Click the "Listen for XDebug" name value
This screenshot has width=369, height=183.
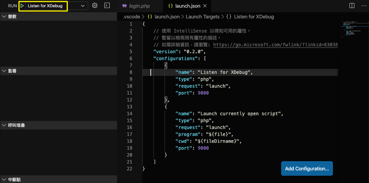tap(224, 72)
